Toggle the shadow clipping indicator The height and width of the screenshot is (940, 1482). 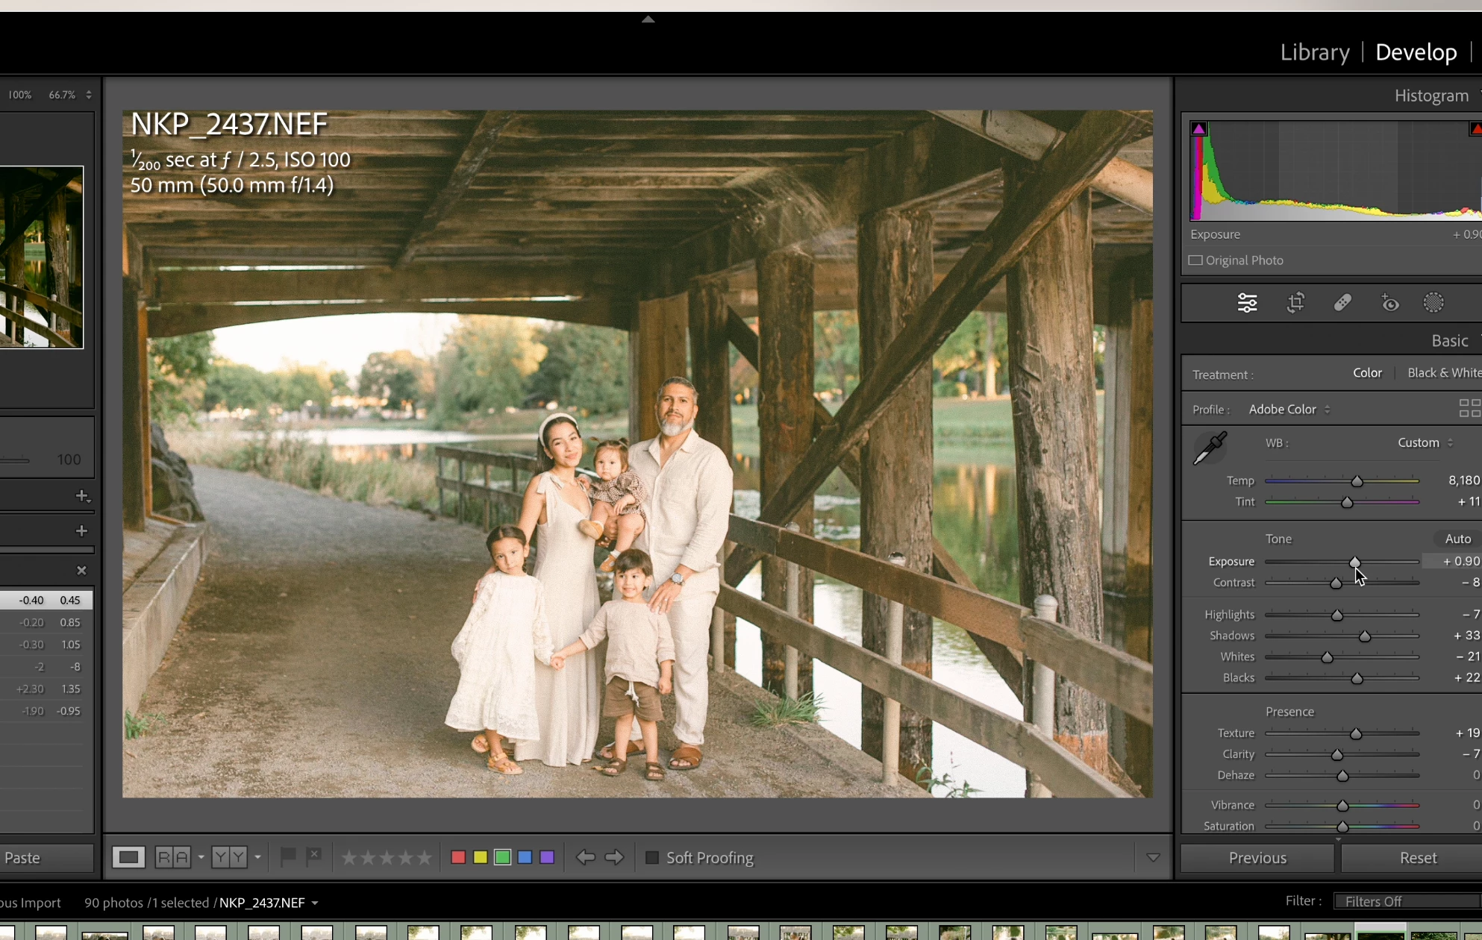pyautogui.click(x=1198, y=129)
